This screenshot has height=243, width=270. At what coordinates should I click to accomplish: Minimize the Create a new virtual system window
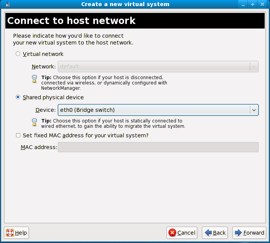(x=243, y=4)
